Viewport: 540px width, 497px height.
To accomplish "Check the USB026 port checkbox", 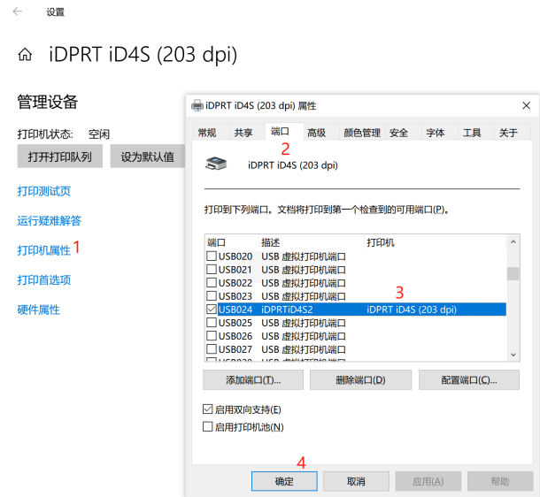I will 211,335.
